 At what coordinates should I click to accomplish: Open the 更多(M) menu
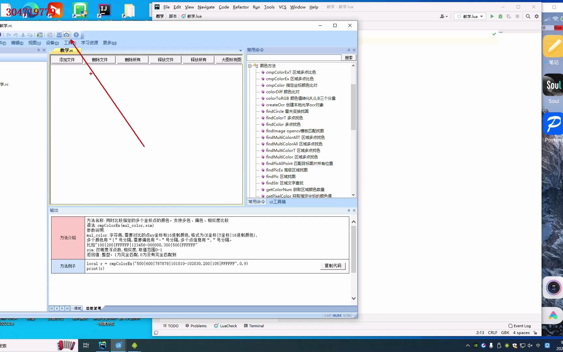point(109,43)
